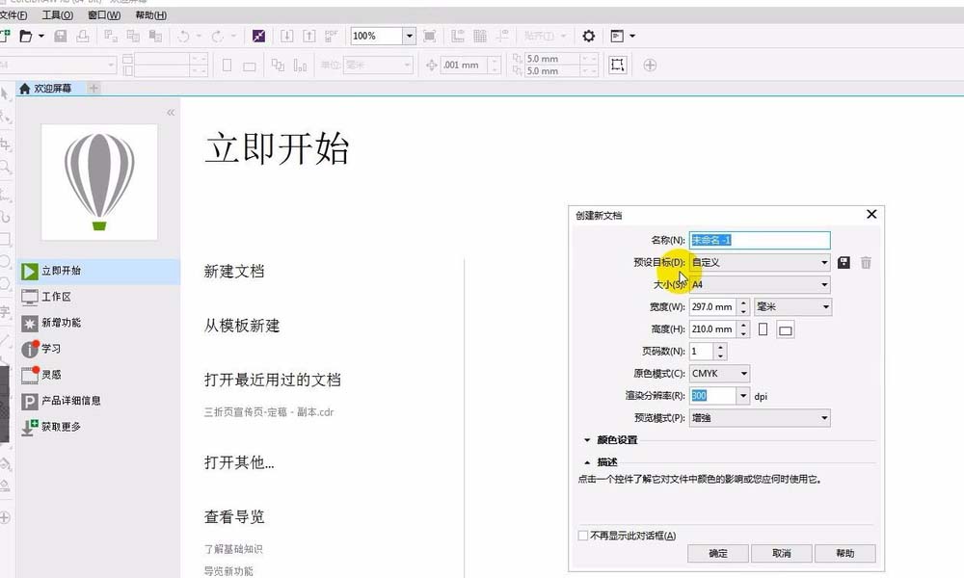Select 新增功能 in the welcome sidebar
Screen dimensions: 964x578
pos(98,323)
